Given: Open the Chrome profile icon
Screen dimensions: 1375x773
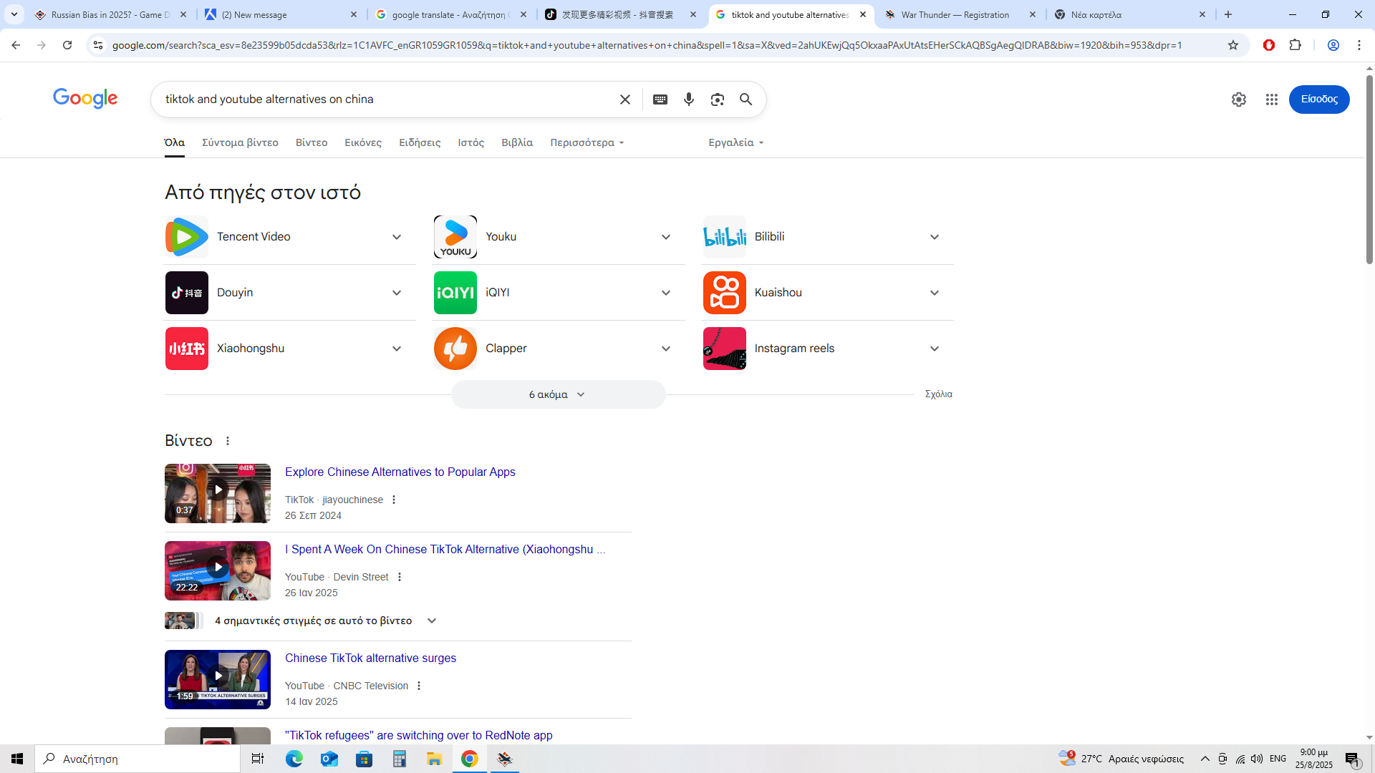Looking at the screenshot, I should (1333, 45).
